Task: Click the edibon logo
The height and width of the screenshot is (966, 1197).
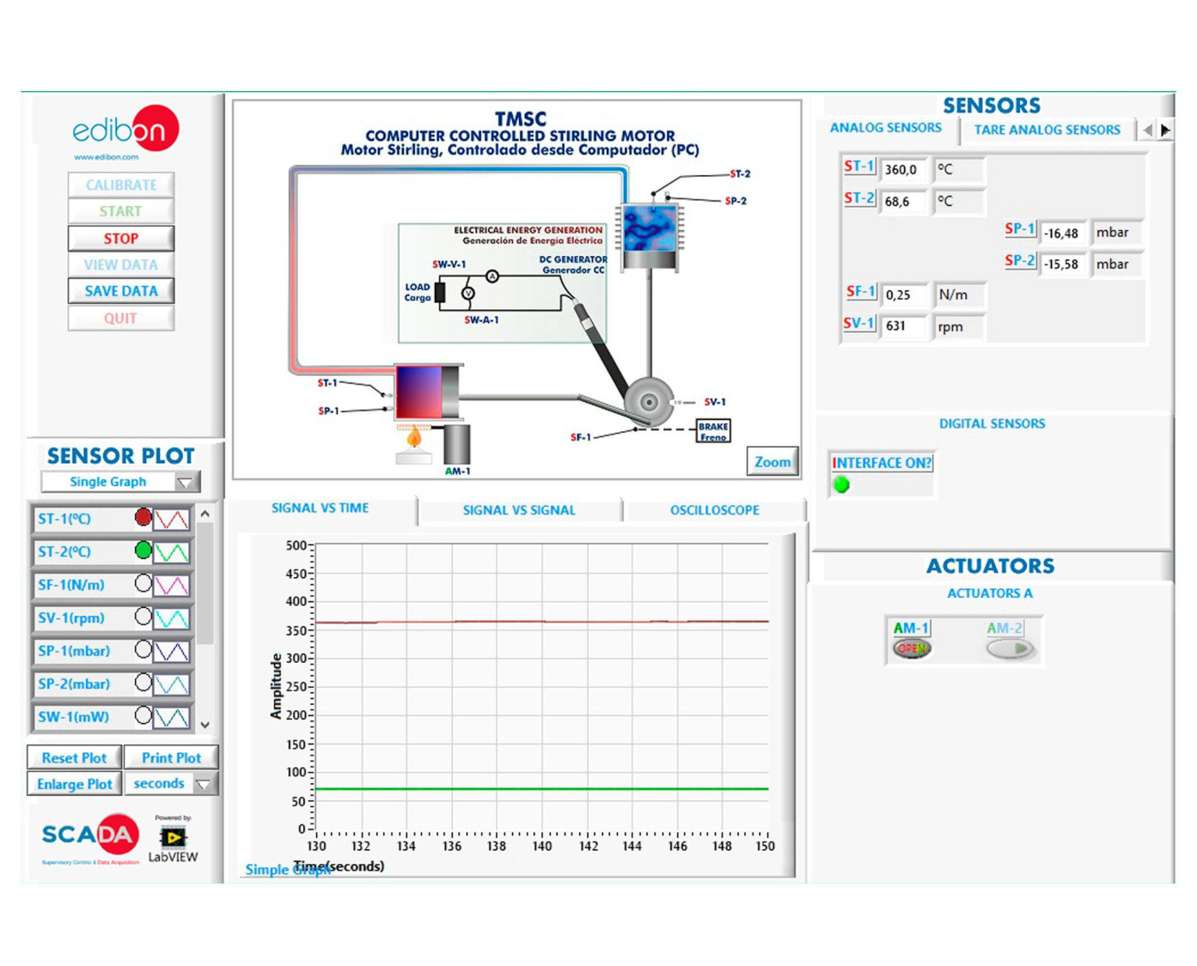Action: click(125, 131)
